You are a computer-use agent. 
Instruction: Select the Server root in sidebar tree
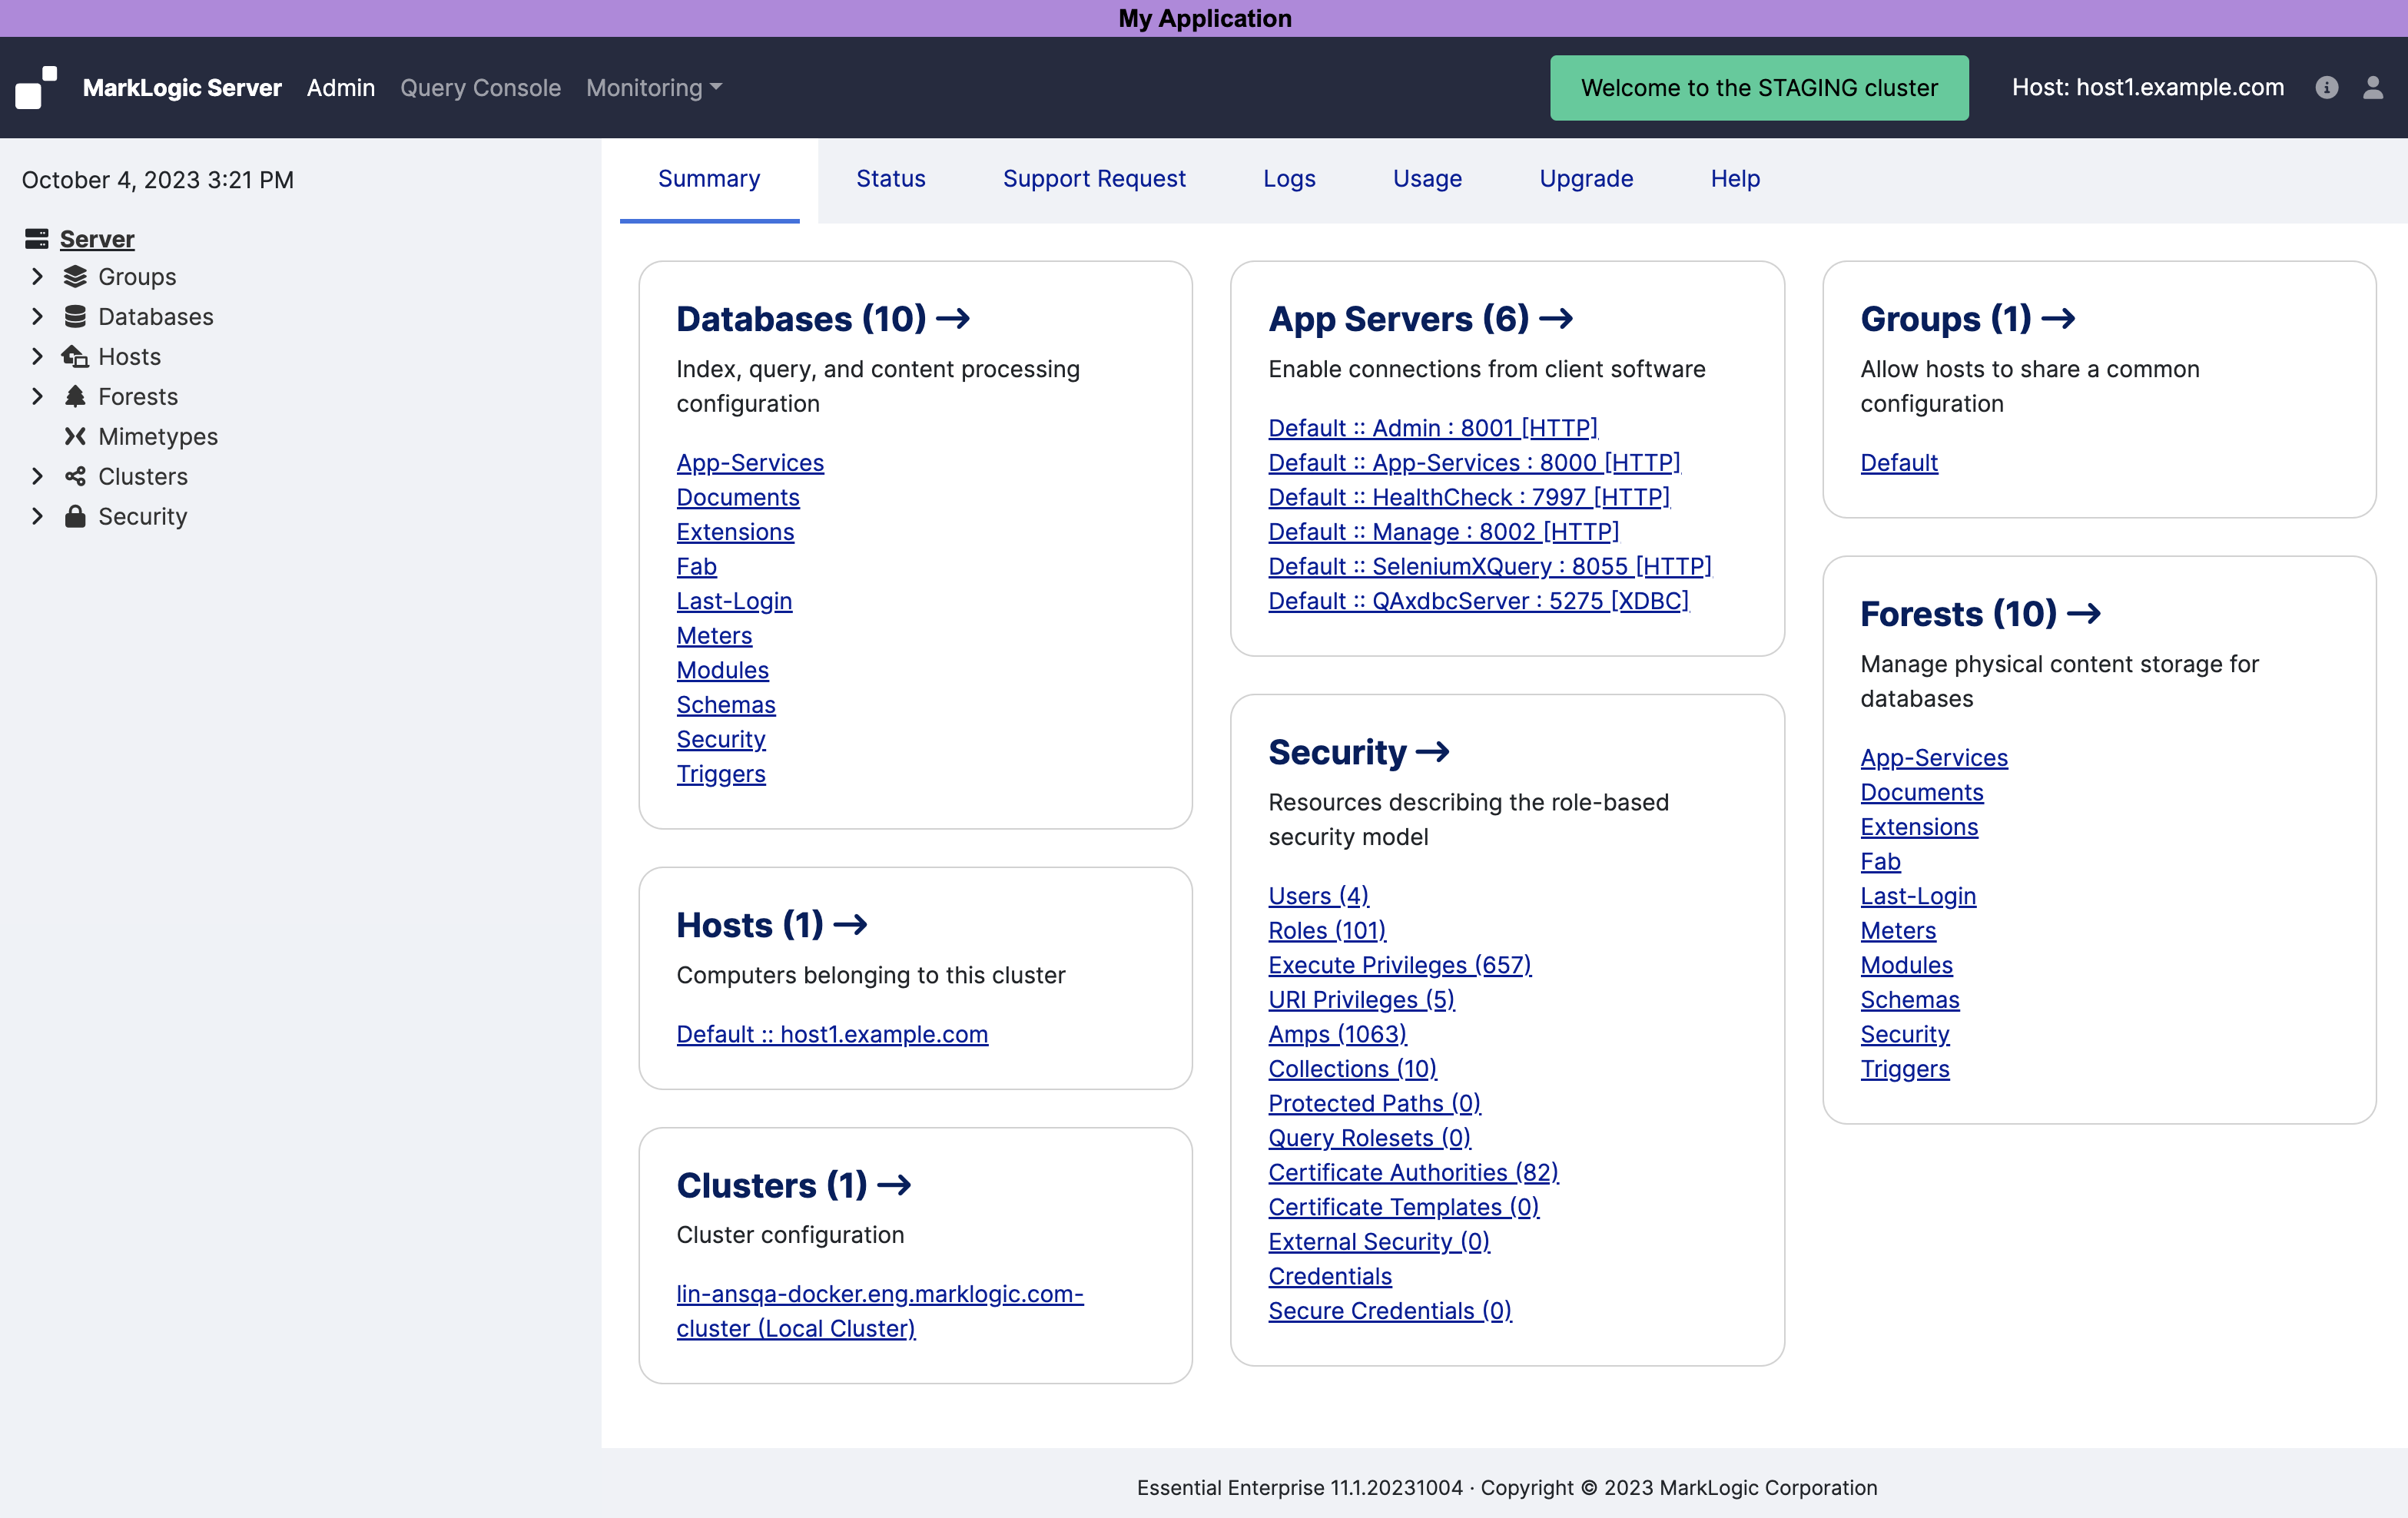coord(97,239)
